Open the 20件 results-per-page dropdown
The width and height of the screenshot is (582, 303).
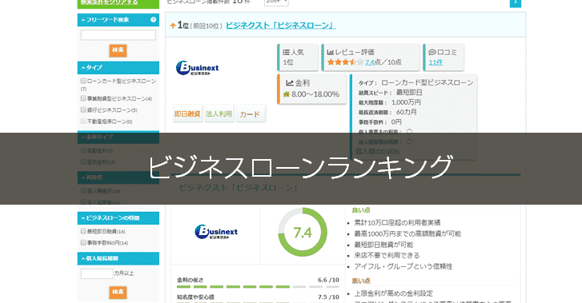point(276,2)
